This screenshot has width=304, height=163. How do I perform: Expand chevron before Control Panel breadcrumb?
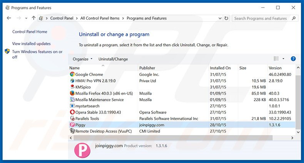pyautogui.click(x=47, y=18)
